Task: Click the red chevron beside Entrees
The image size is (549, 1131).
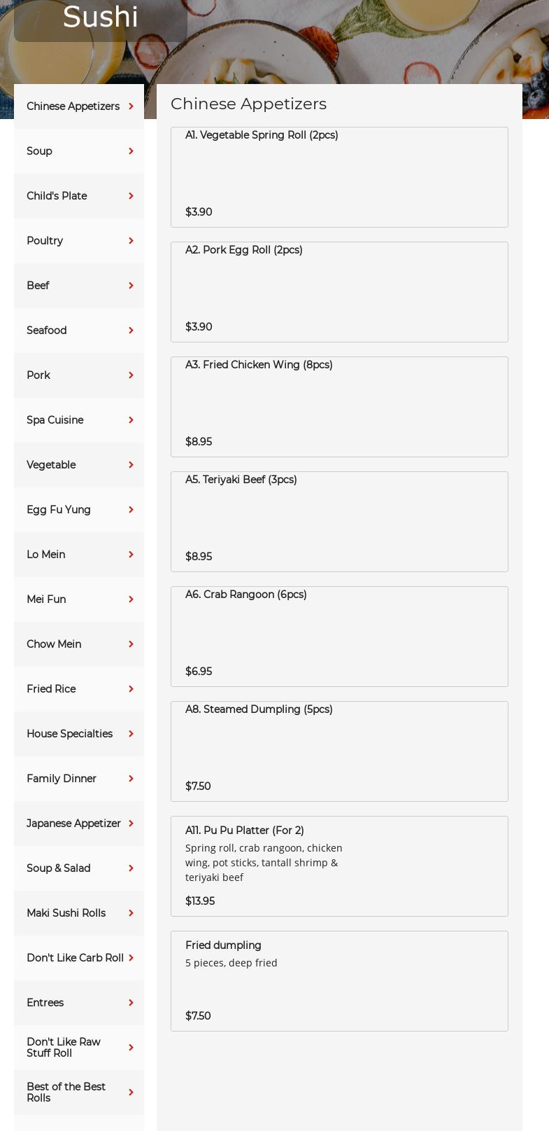Action: point(131,1003)
